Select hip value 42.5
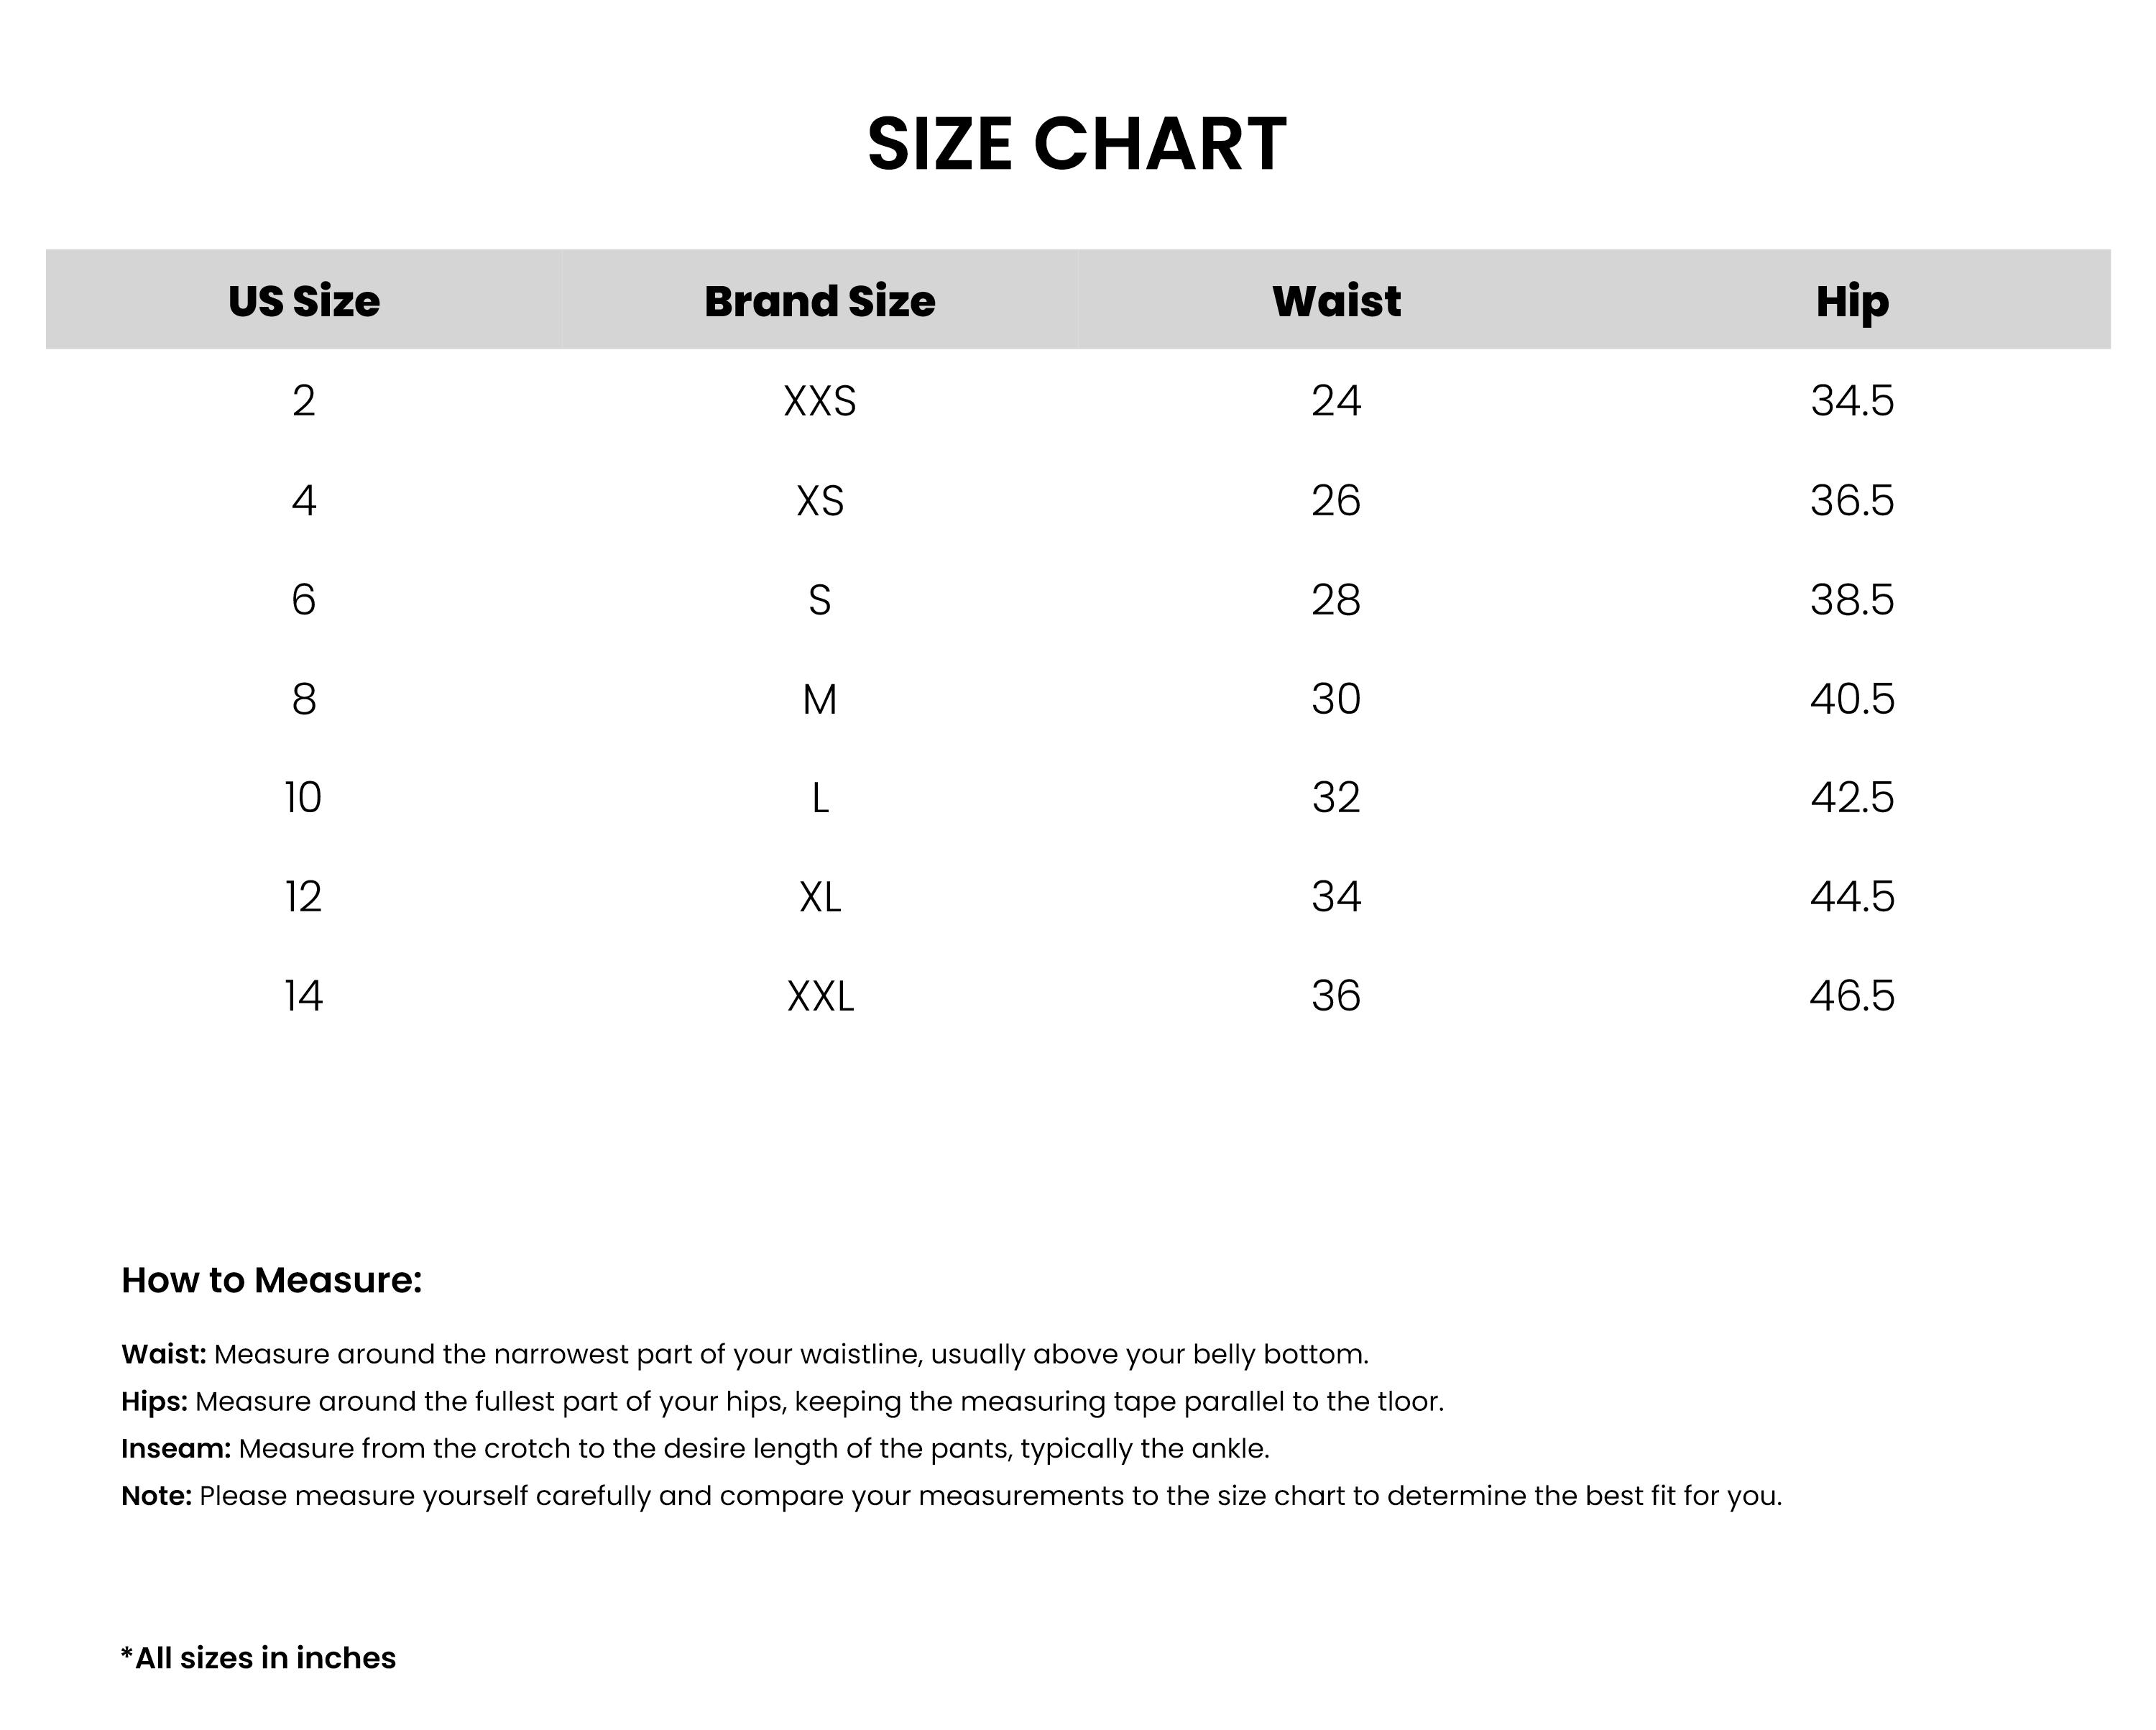Image resolution: width=2156 pixels, height=1730 pixels. coord(1852,798)
